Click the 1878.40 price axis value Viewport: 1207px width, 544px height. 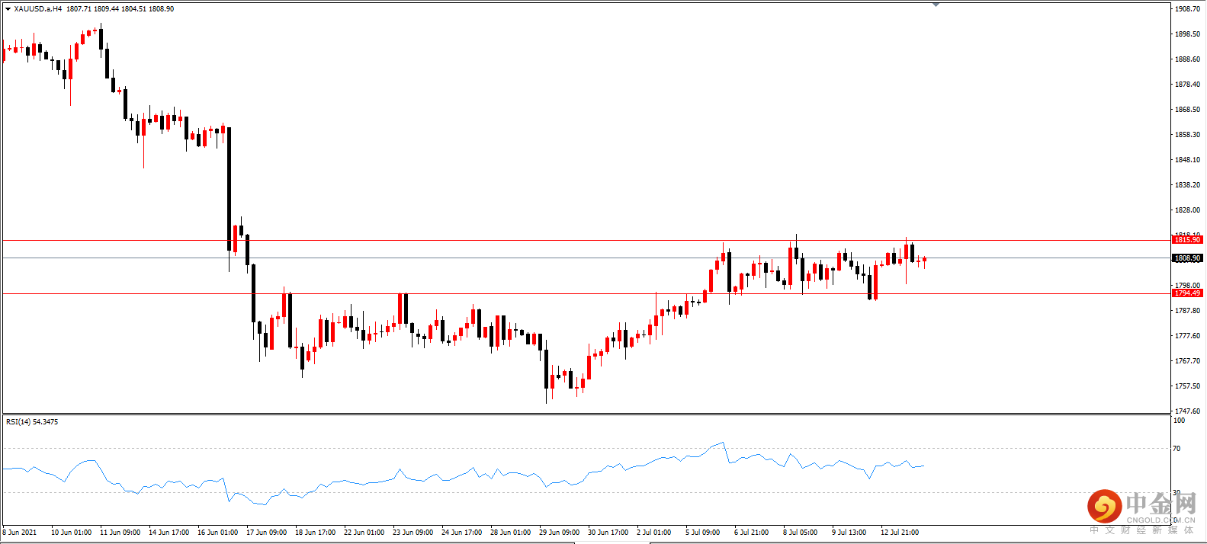(1187, 85)
